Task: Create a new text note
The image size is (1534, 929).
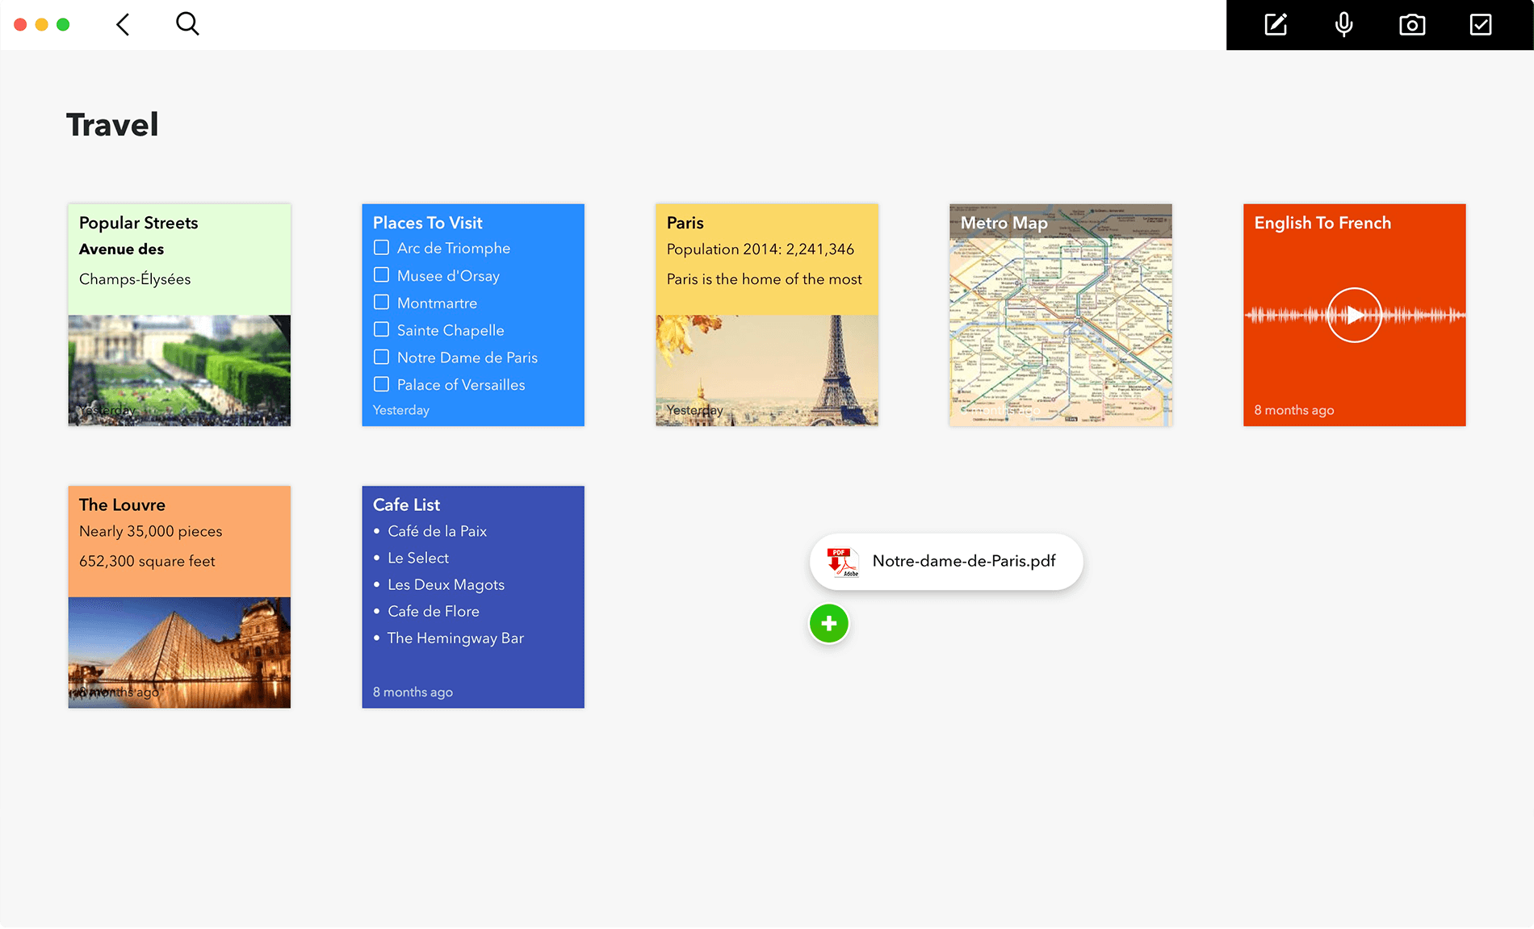Action: (x=1276, y=25)
